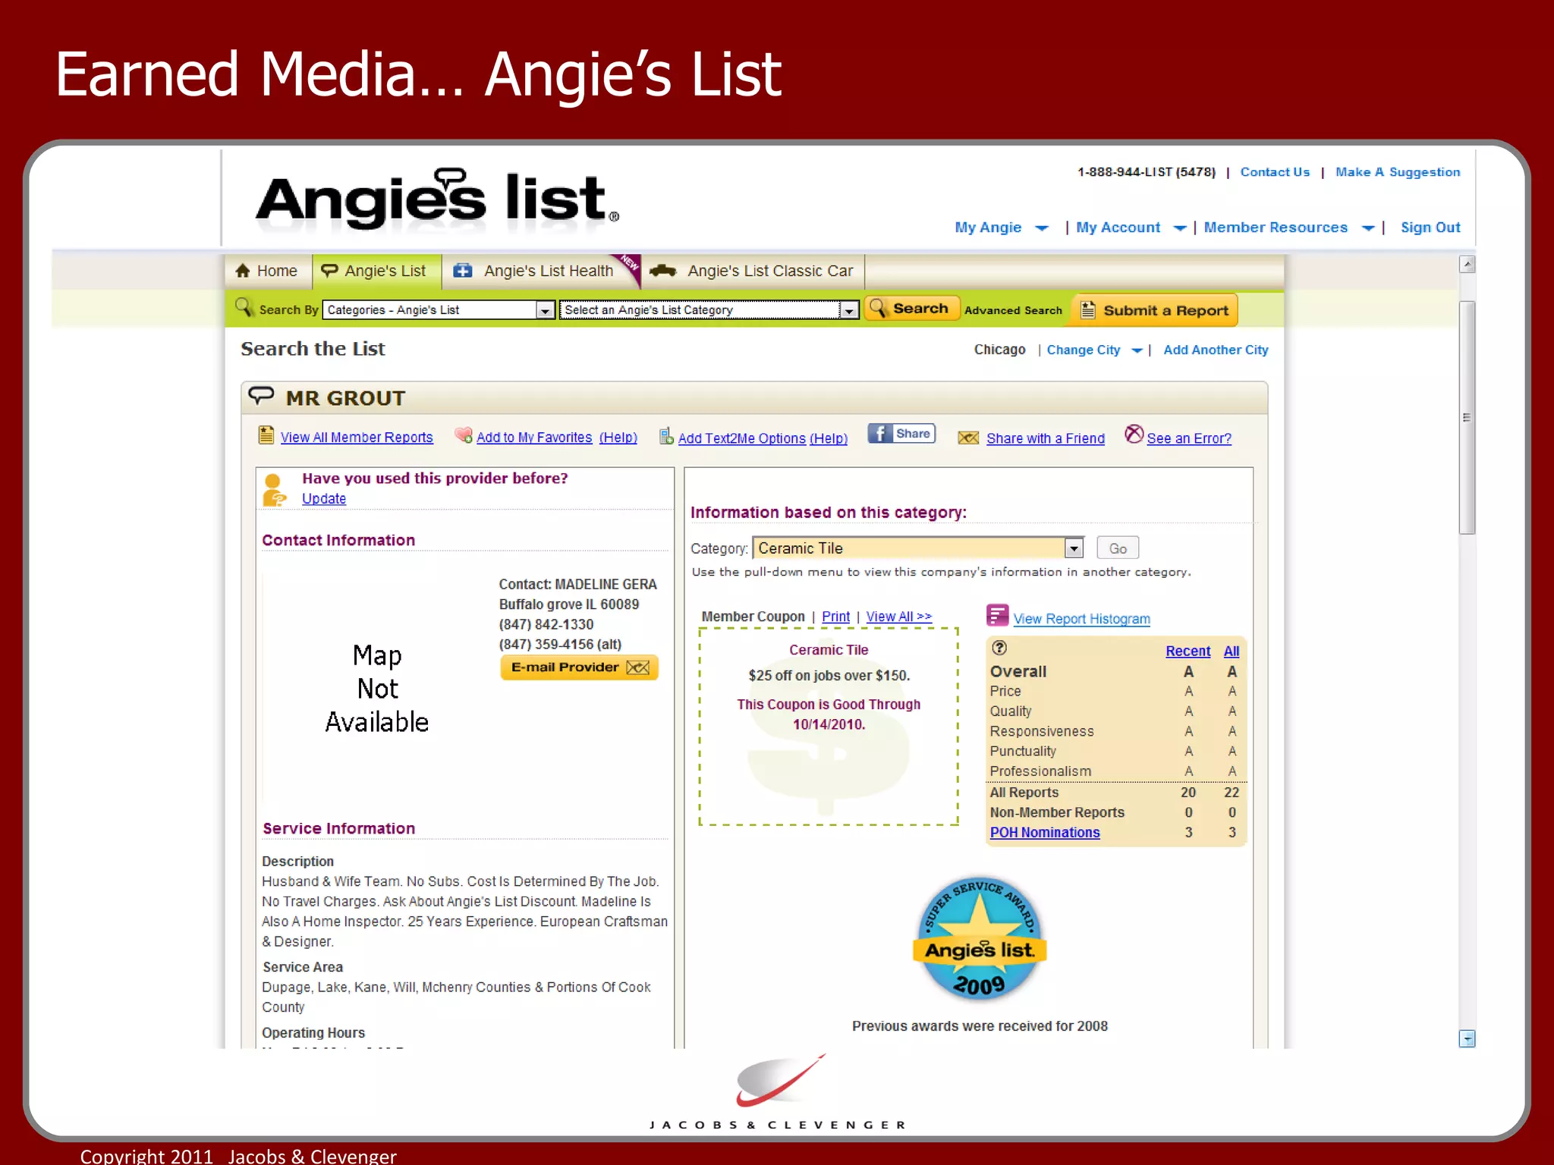Click View All >> coupons link
Image resolution: width=1554 pixels, height=1165 pixels.
(899, 617)
